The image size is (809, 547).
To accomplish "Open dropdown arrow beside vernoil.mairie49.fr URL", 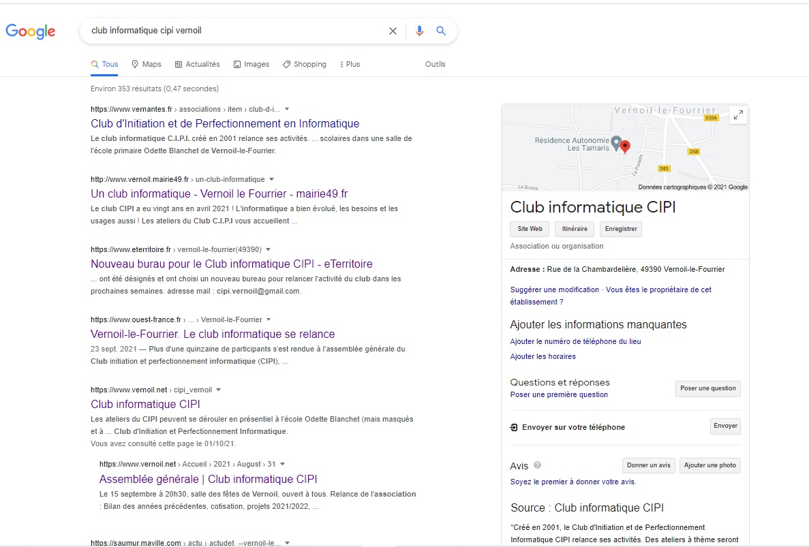I will tap(271, 179).
